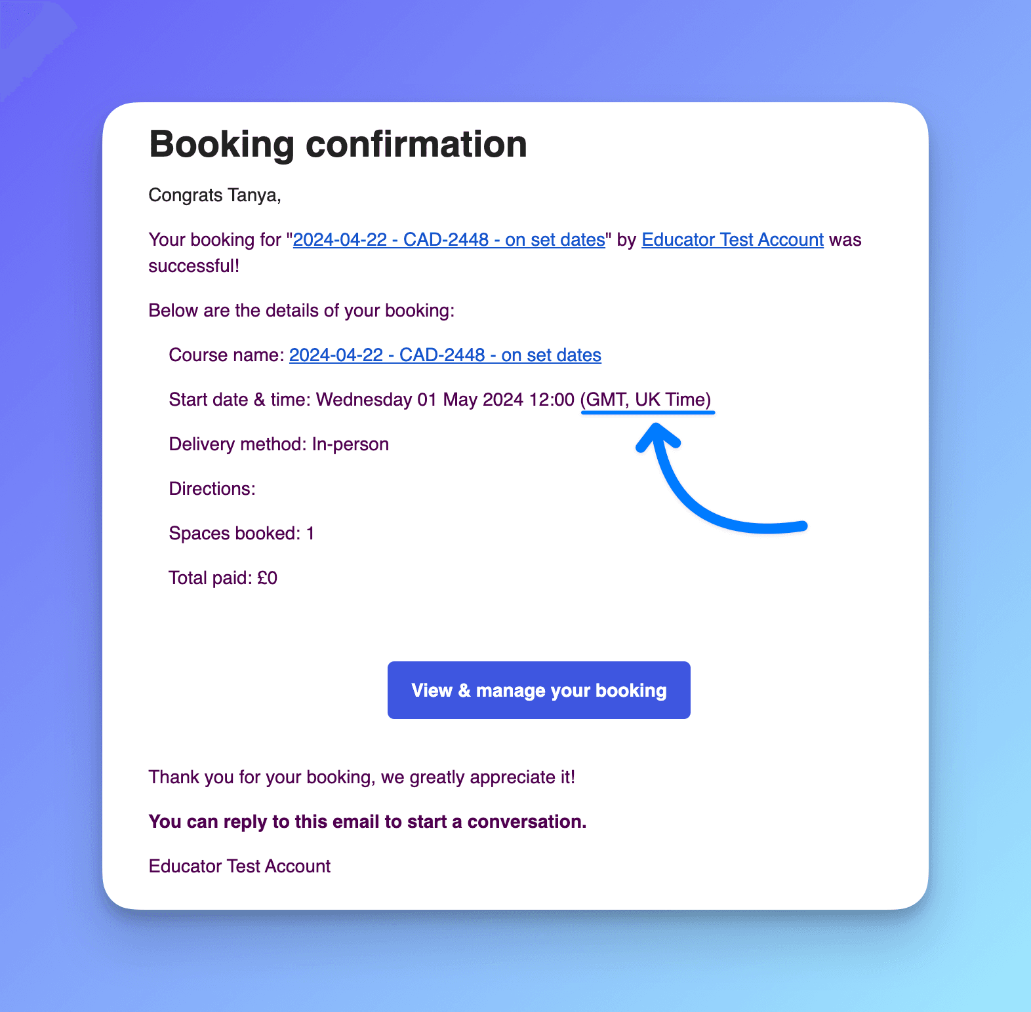The width and height of the screenshot is (1031, 1012).
Task: Click the Thank you for your booking line
Action: 362,777
